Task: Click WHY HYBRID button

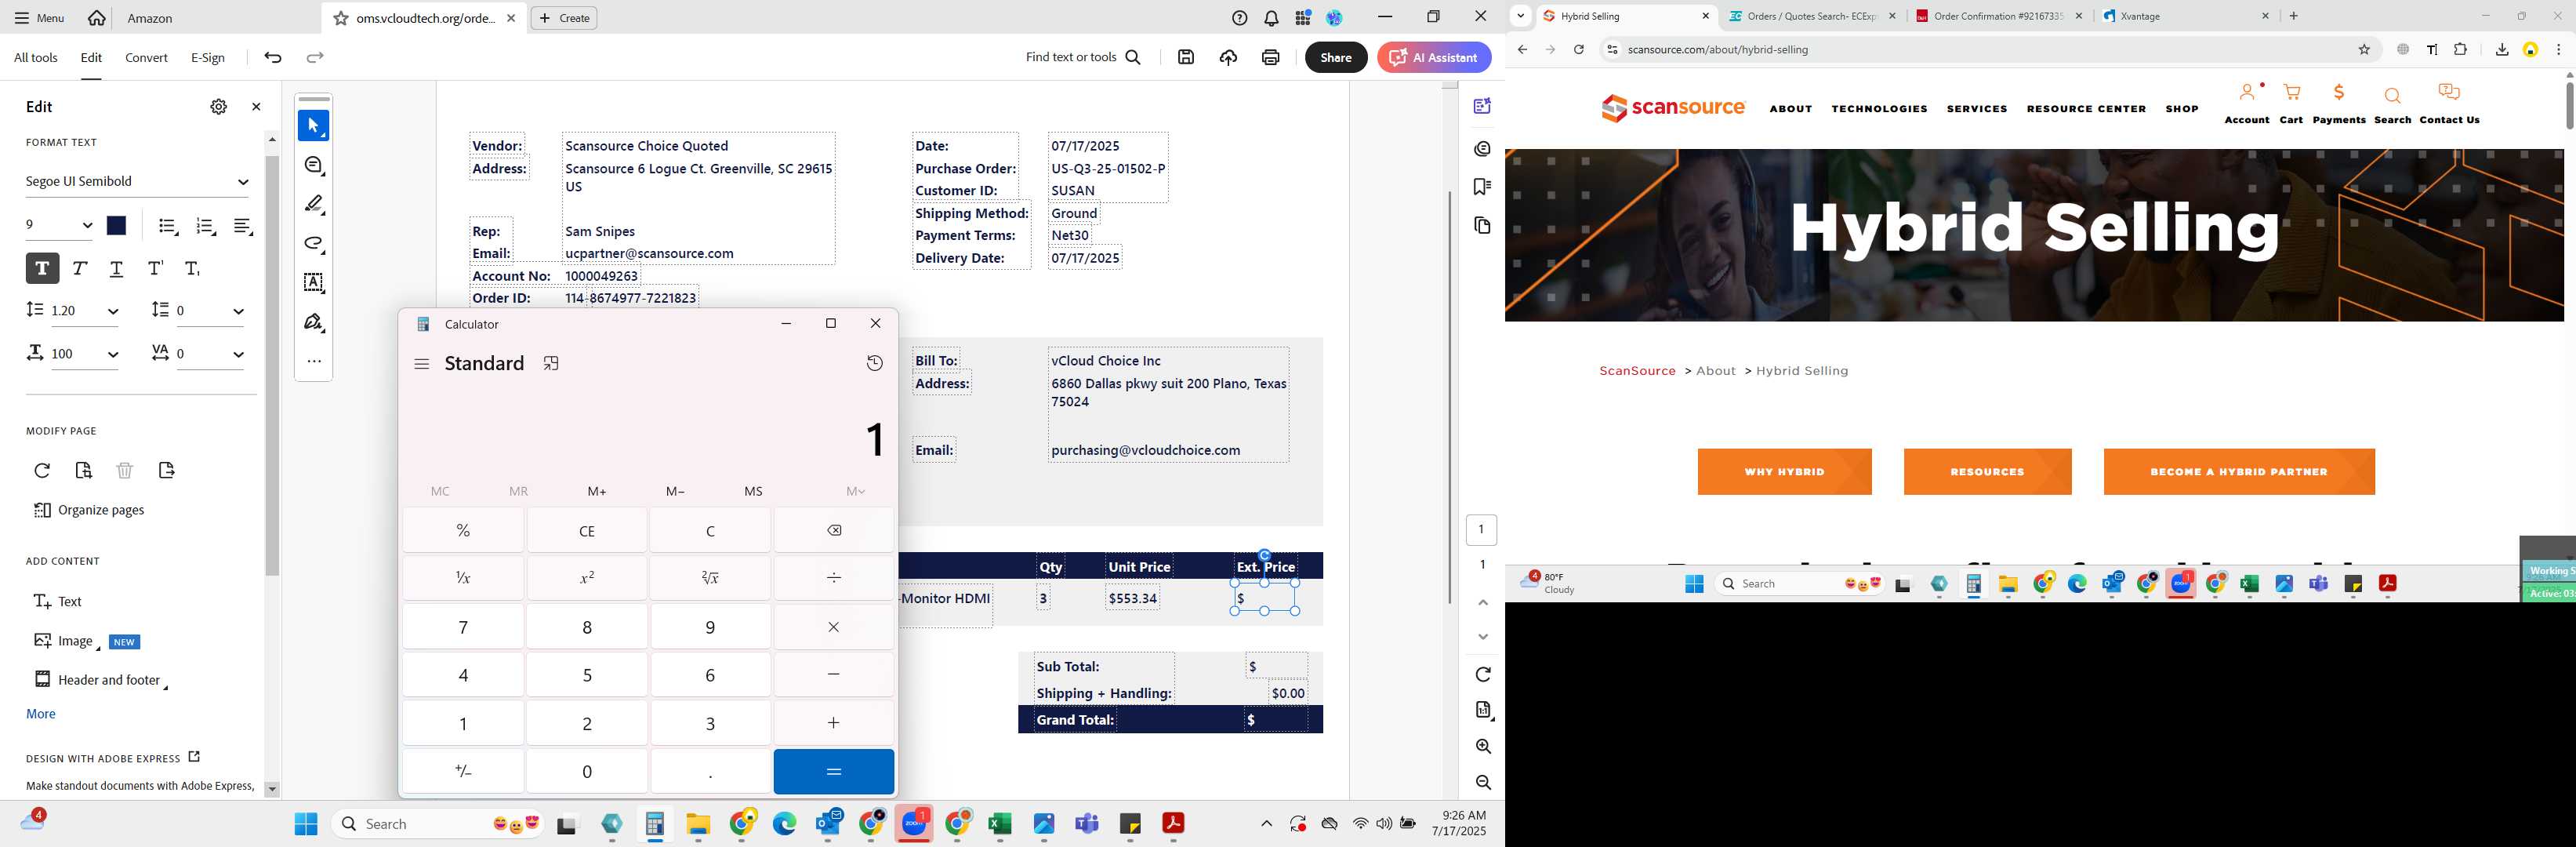Action: (x=1784, y=472)
